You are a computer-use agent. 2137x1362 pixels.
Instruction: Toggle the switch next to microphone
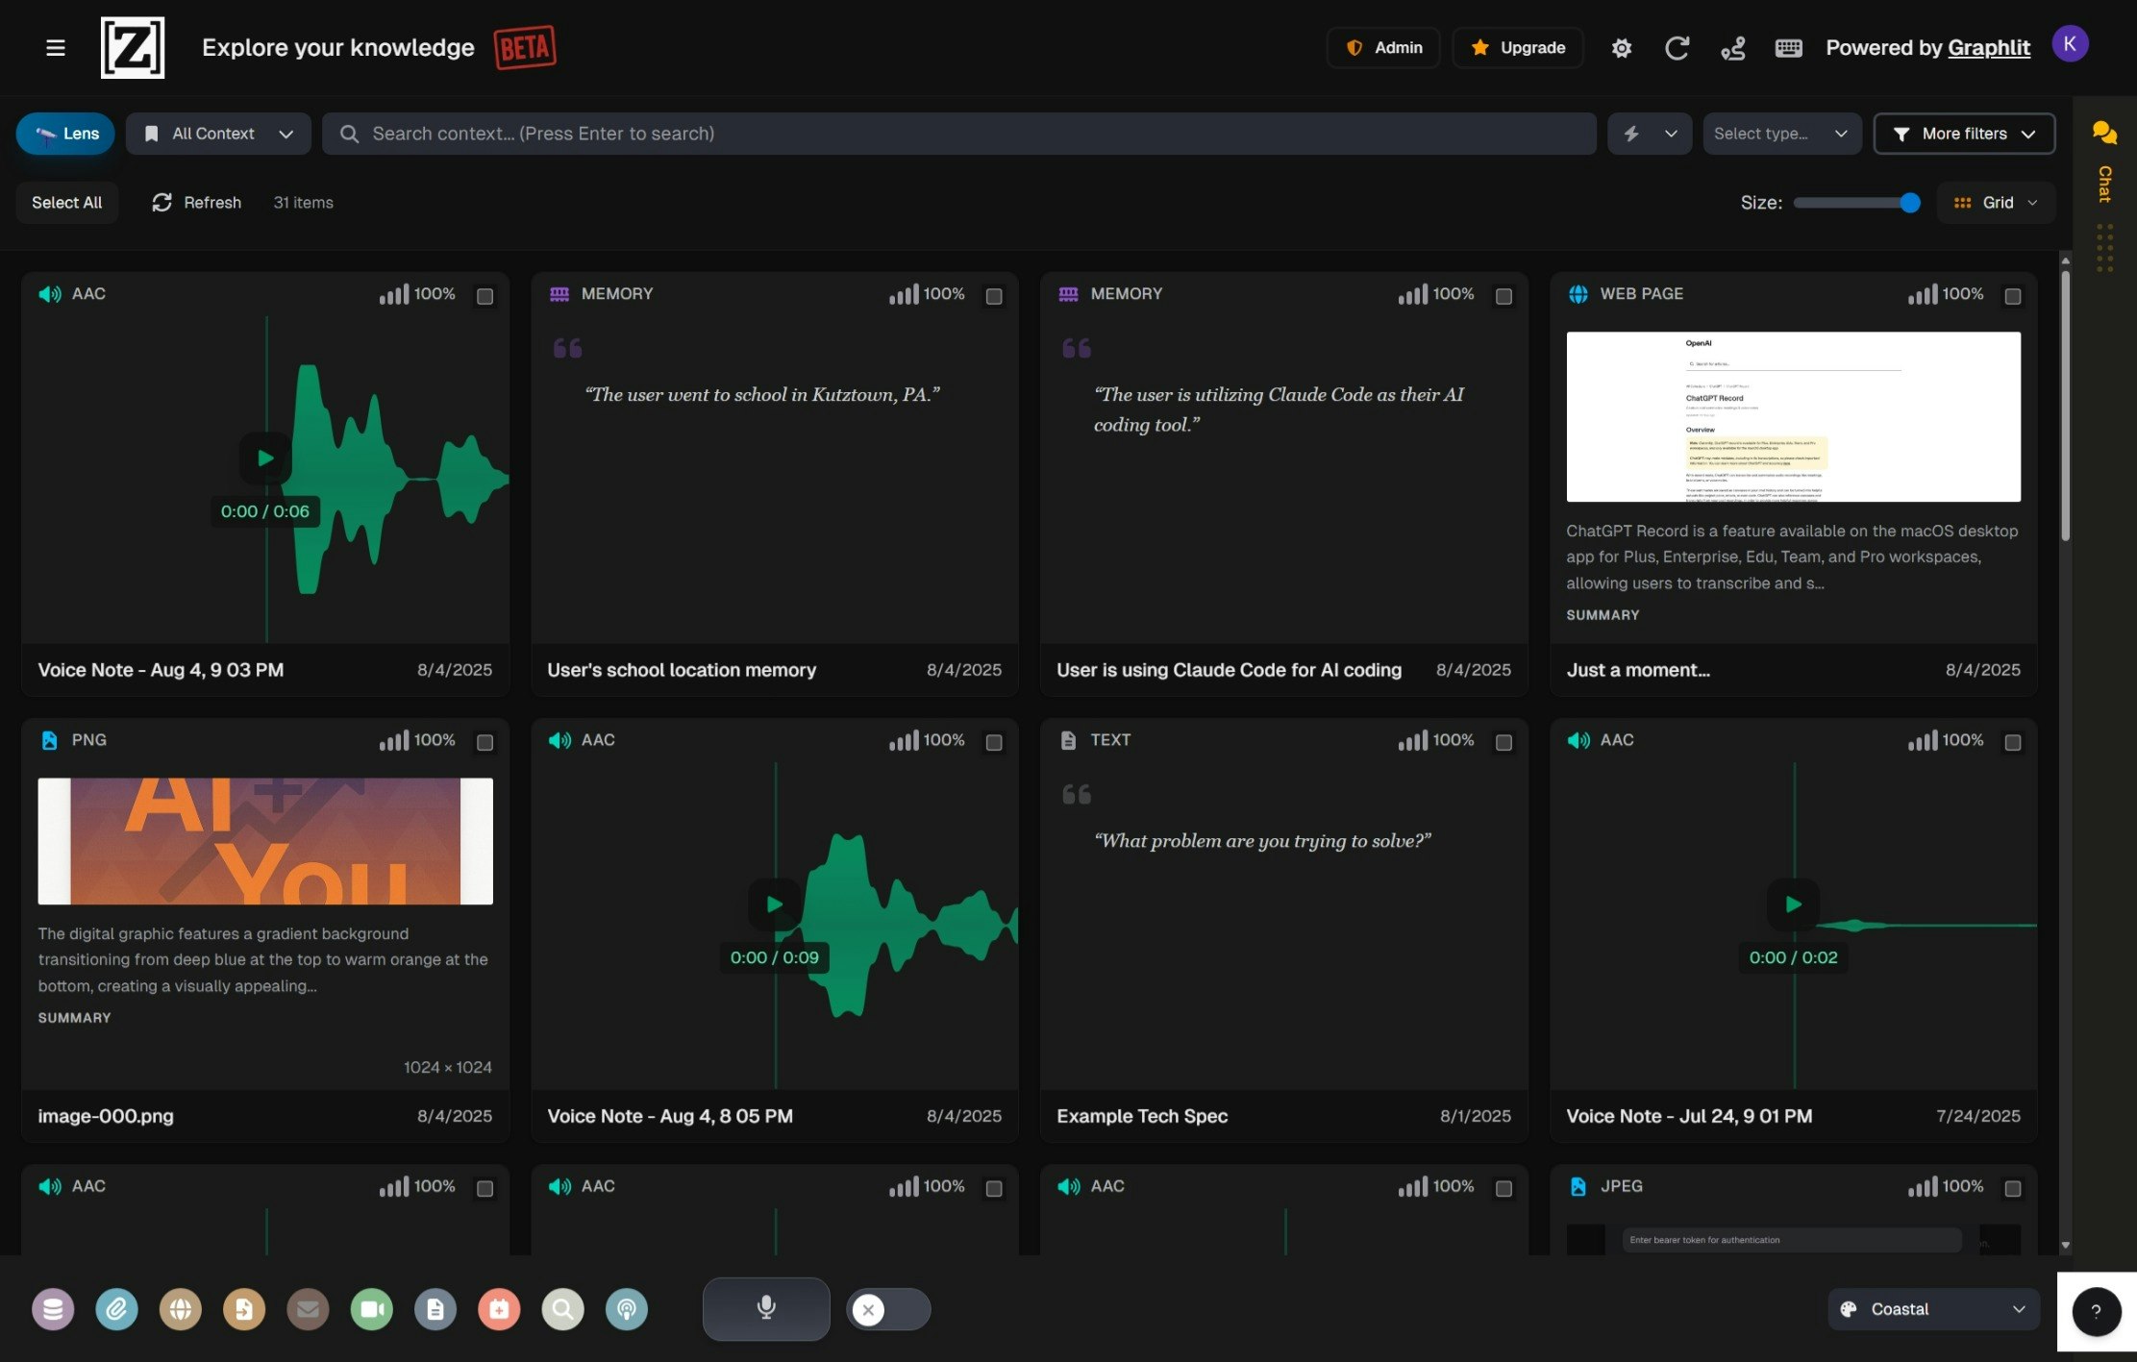887,1309
